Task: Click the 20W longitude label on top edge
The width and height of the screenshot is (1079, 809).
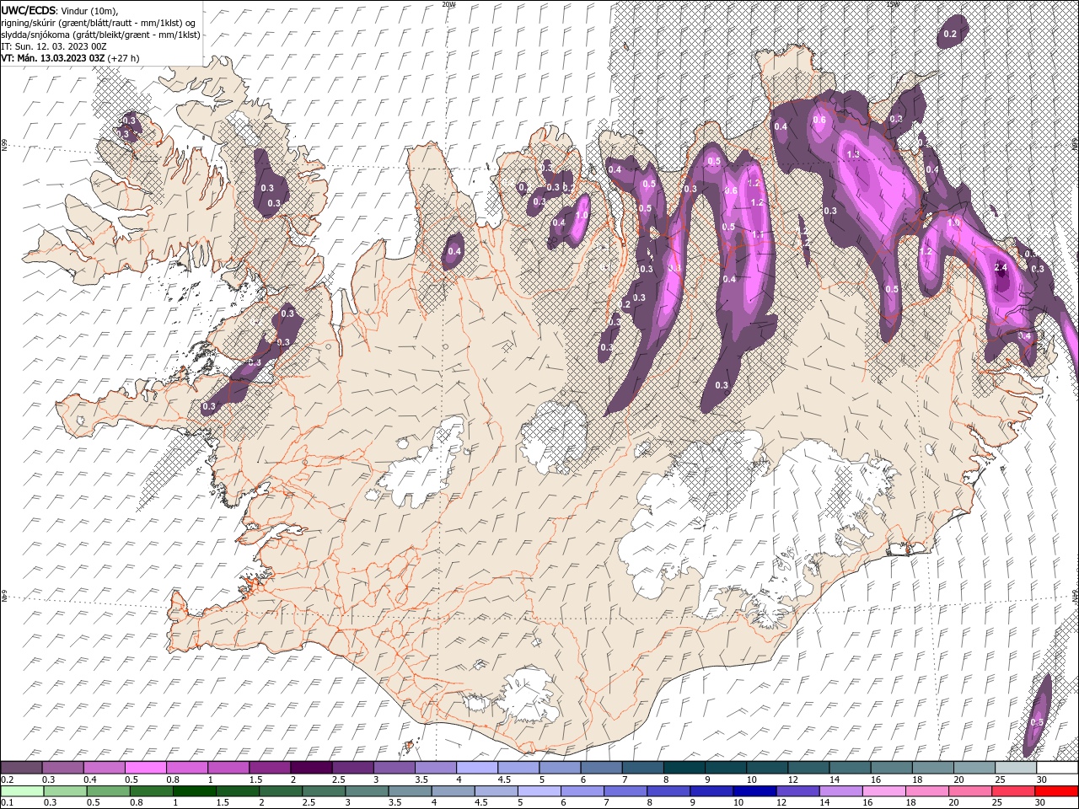Action: pyautogui.click(x=448, y=4)
